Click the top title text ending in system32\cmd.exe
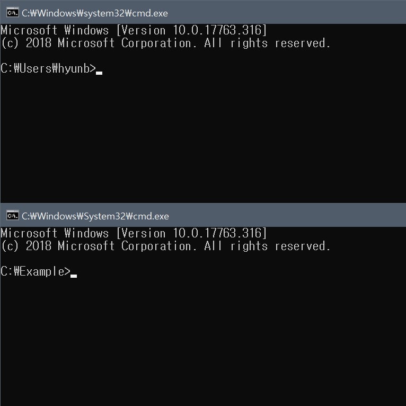This screenshot has width=406, height=406. 95,13
